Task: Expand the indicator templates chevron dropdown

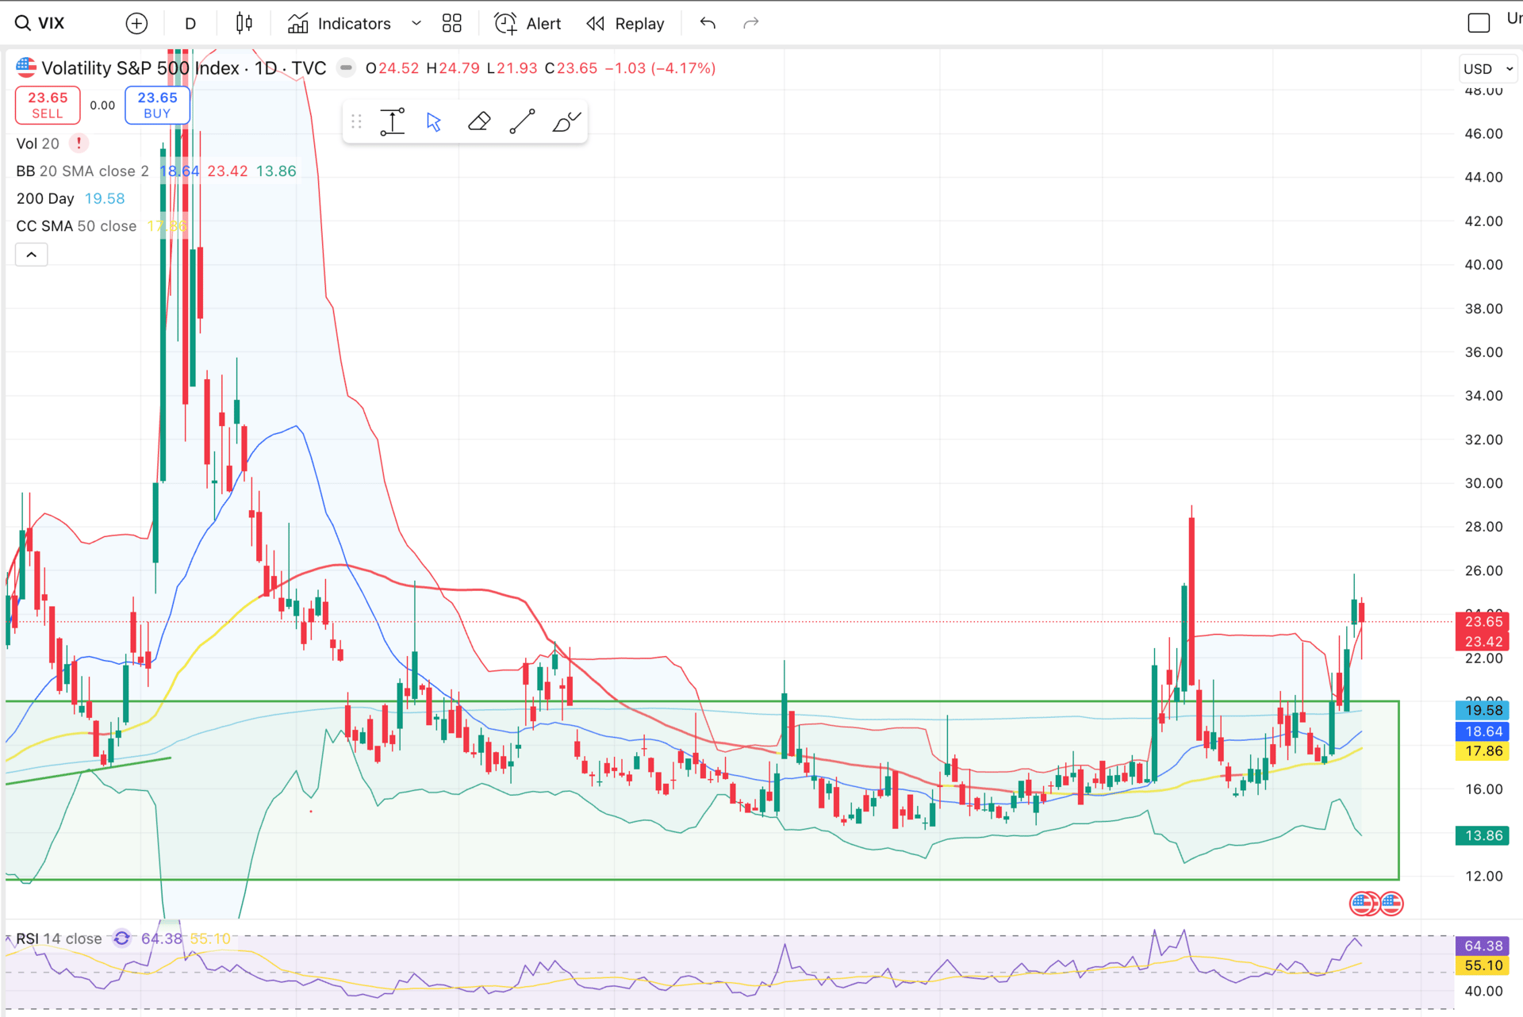Action: (416, 24)
